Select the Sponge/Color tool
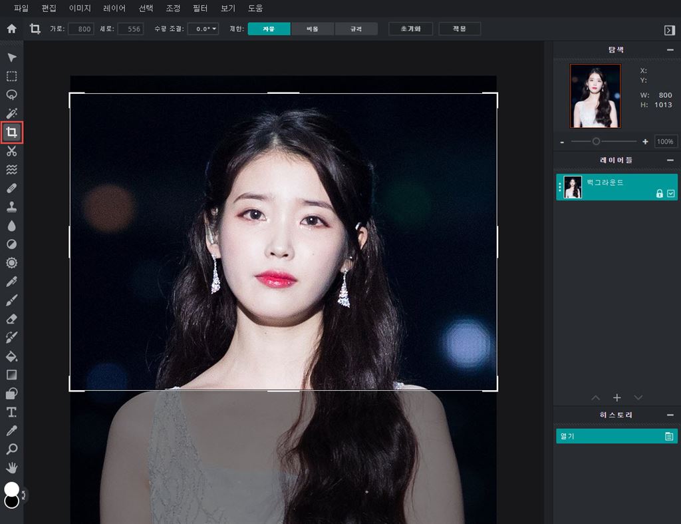Screen dimensions: 681x524 pos(12,262)
